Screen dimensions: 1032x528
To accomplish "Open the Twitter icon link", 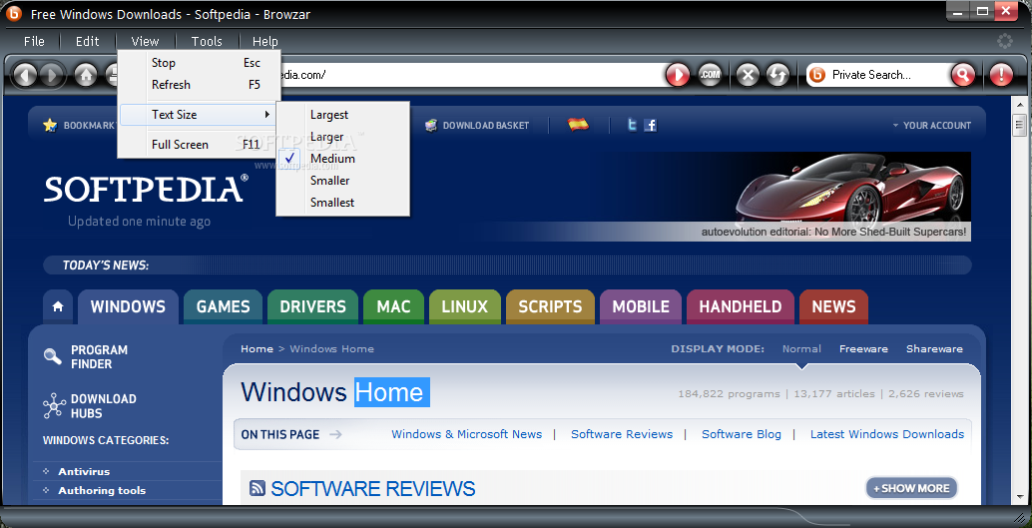I will 632,125.
